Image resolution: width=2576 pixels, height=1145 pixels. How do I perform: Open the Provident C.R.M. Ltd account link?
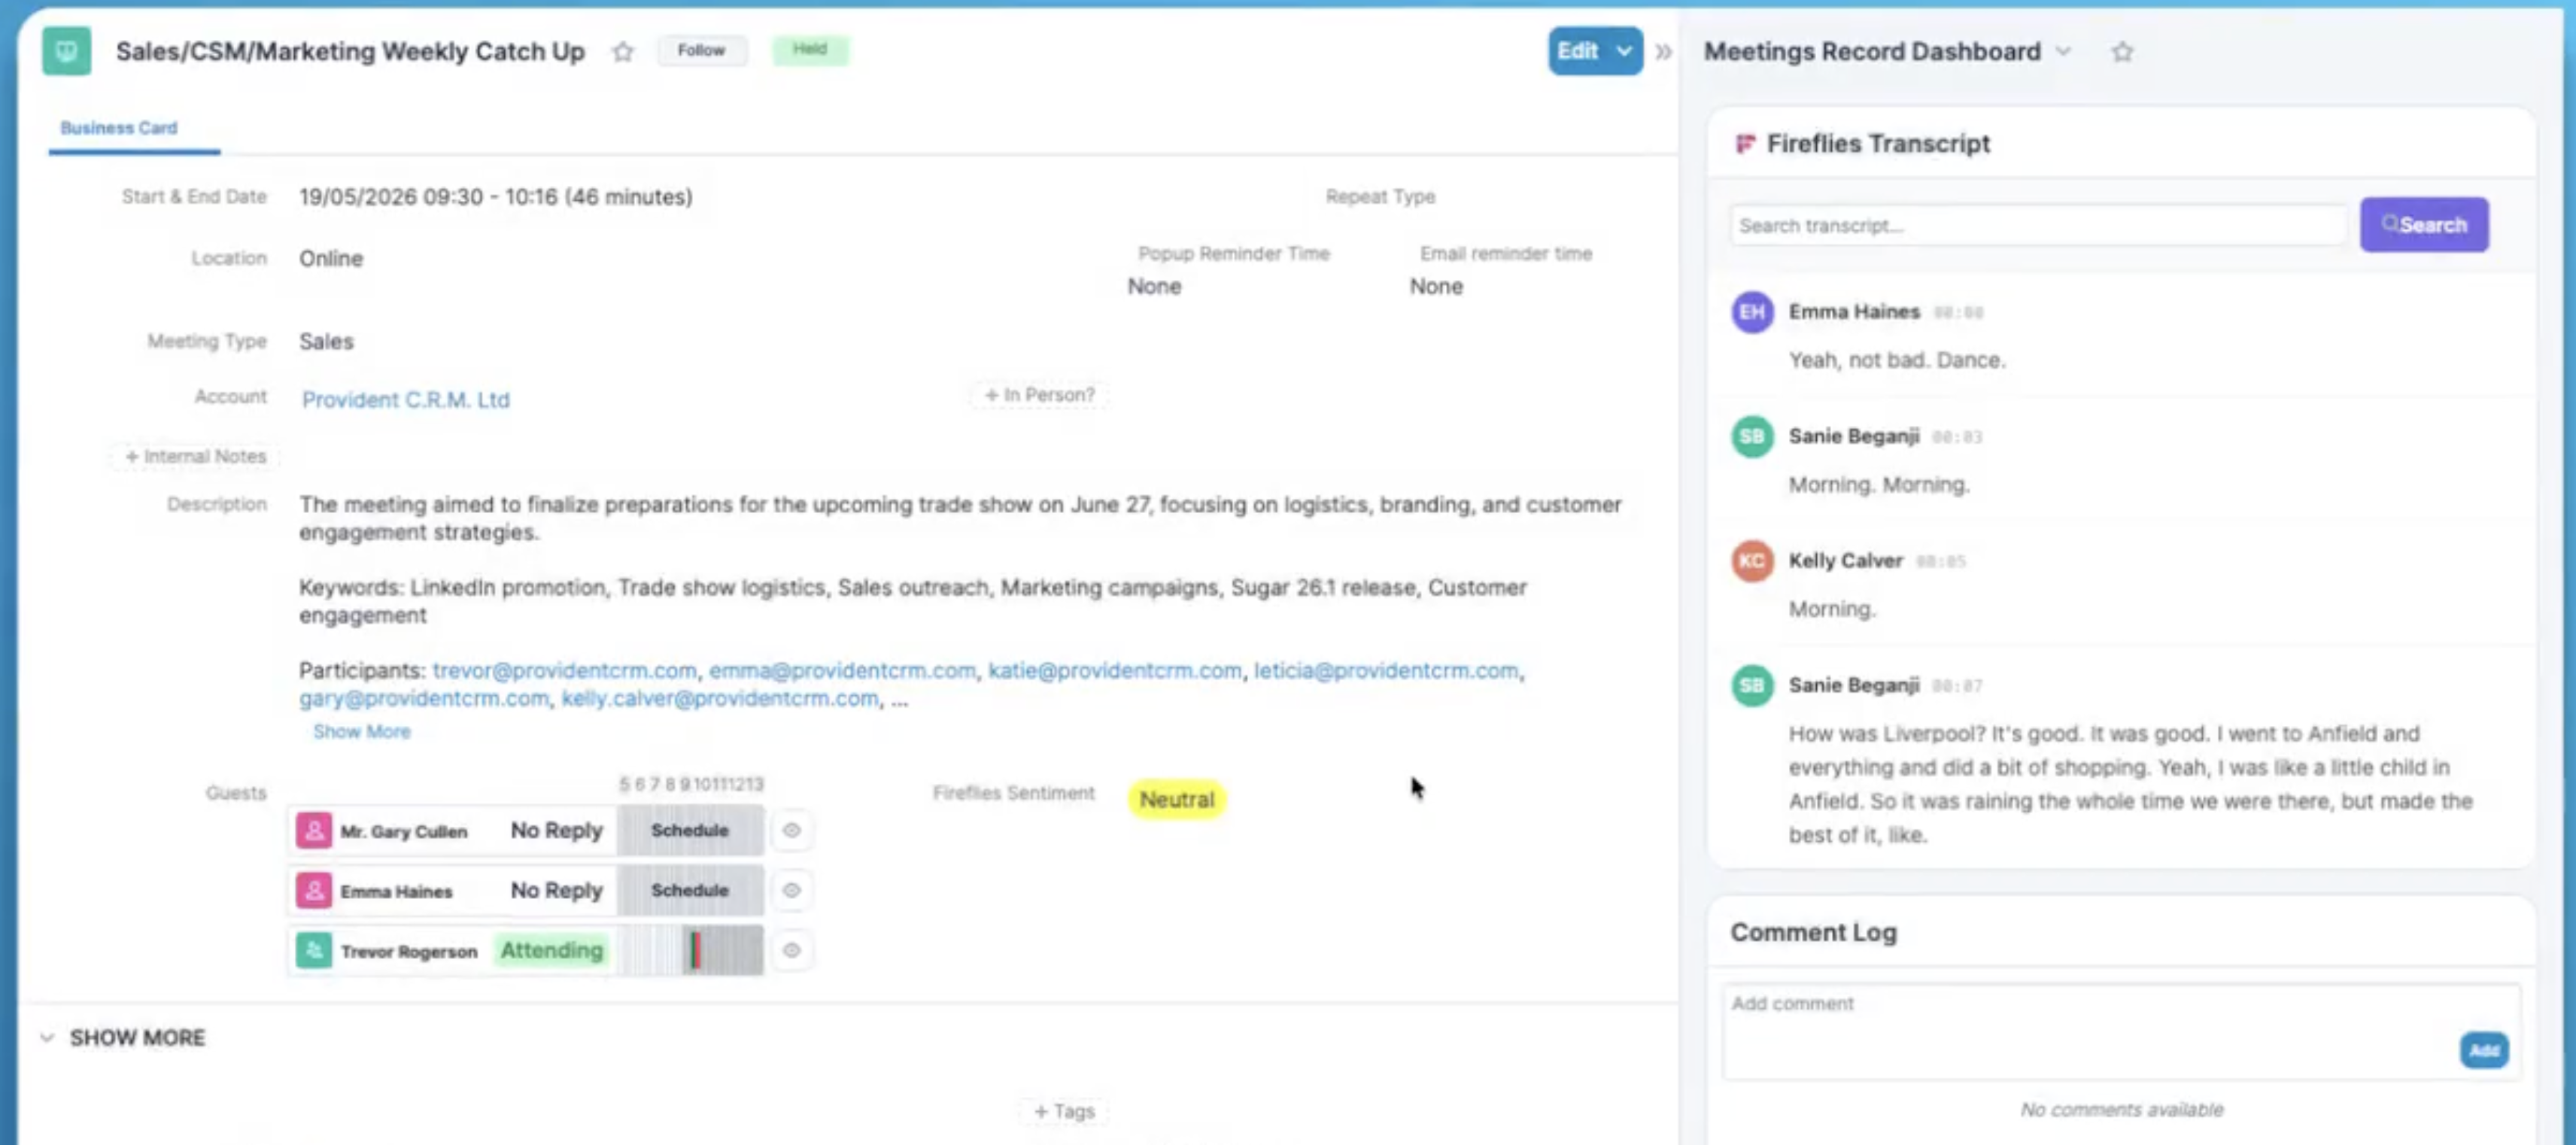coord(406,400)
